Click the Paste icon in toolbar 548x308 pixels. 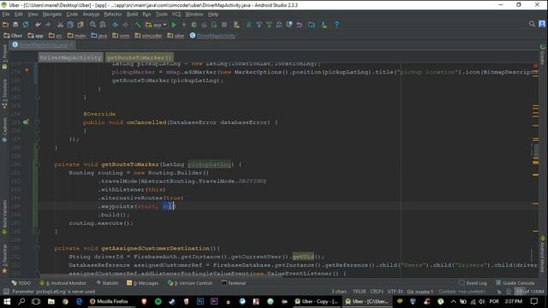pyautogui.click(x=80, y=25)
